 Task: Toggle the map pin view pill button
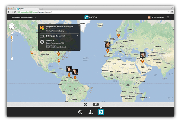click(x=96, y=104)
